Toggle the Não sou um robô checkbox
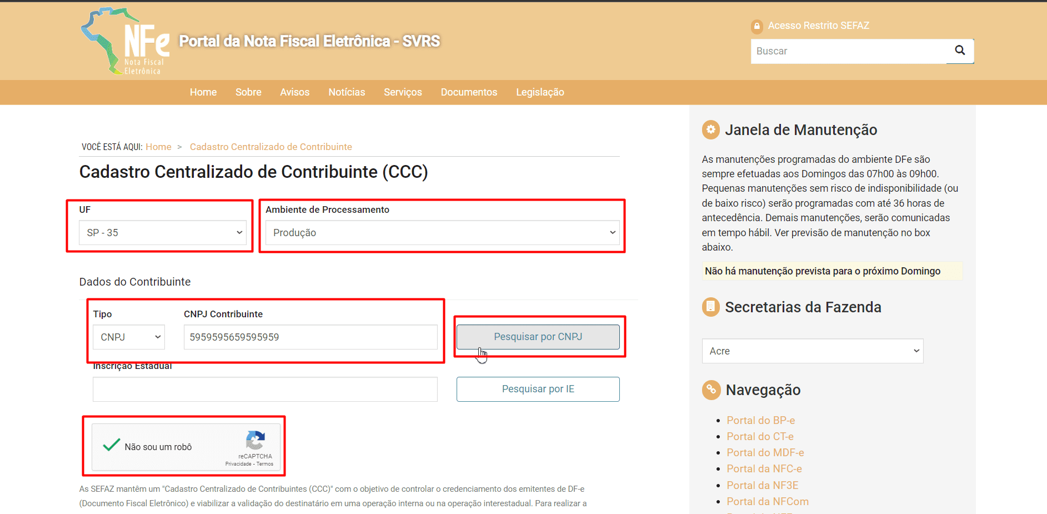This screenshot has width=1047, height=514. (112, 446)
